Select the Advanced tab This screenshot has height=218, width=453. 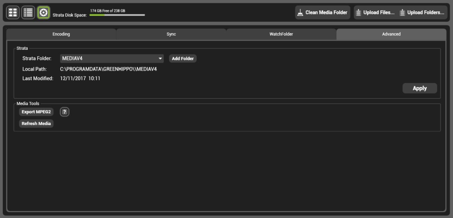pyautogui.click(x=391, y=34)
